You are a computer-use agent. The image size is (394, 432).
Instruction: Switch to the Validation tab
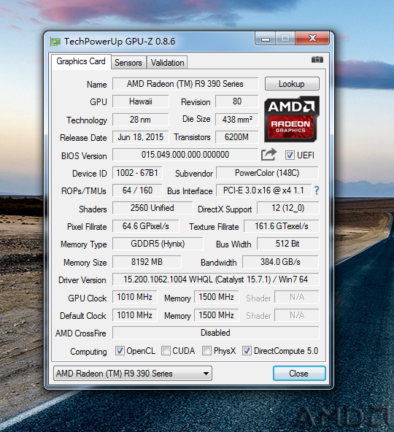pyautogui.click(x=167, y=63)
